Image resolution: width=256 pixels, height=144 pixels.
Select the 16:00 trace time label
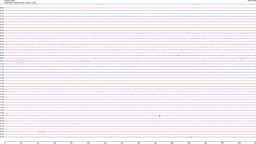(2, 97)
